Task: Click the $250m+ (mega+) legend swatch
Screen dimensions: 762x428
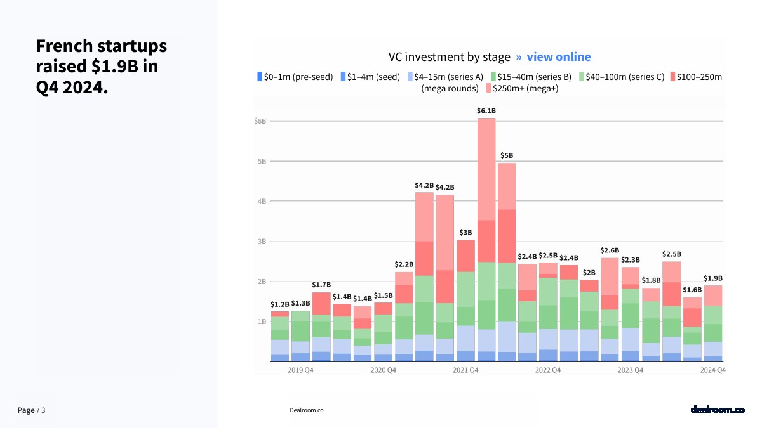Action: pyautogui.click(x=488, y=88)
